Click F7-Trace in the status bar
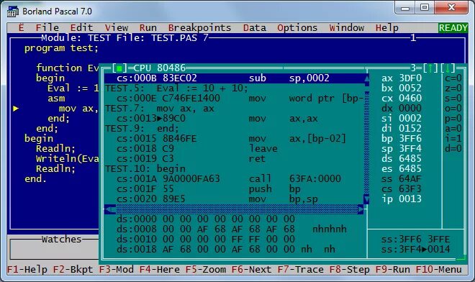475x282 pixels. pyautogui.click(x=301, y=270)
